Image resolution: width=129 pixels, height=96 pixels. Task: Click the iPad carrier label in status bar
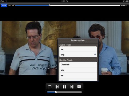[2, 1]
